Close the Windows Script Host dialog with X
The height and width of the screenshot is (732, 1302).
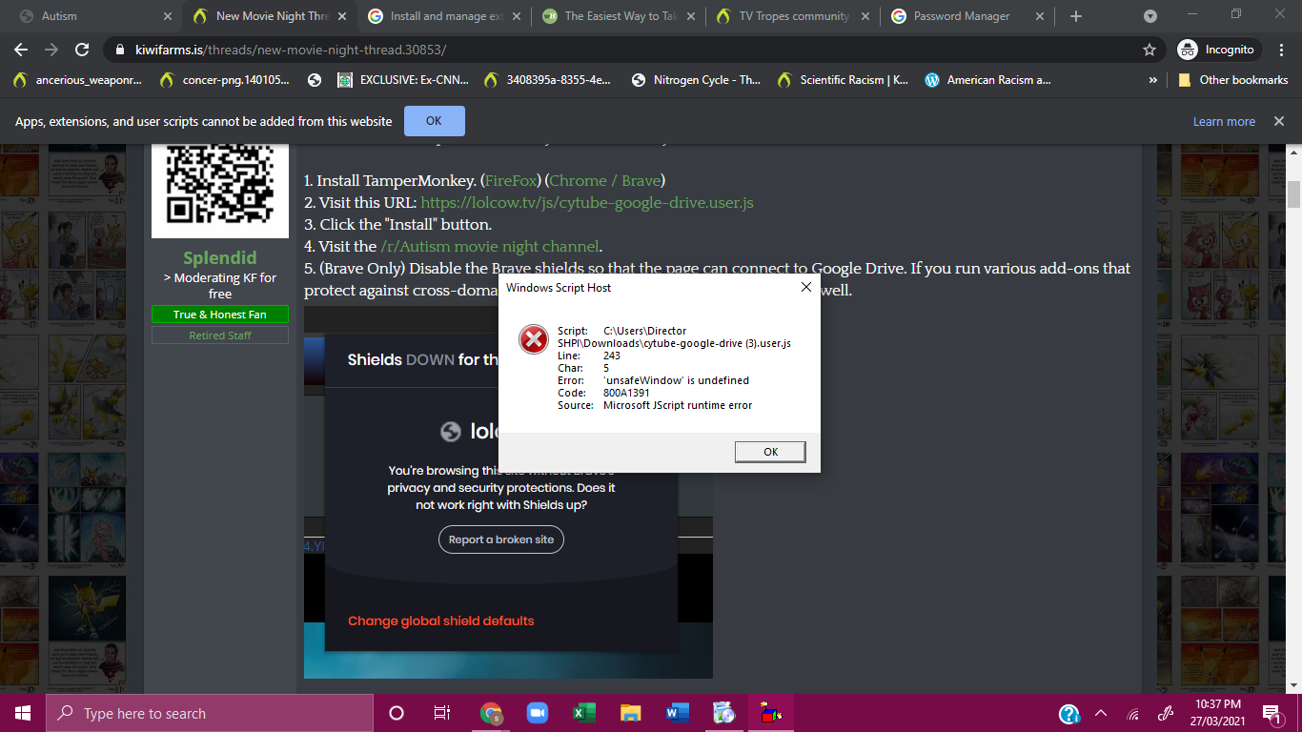click(x=805, y=287)
